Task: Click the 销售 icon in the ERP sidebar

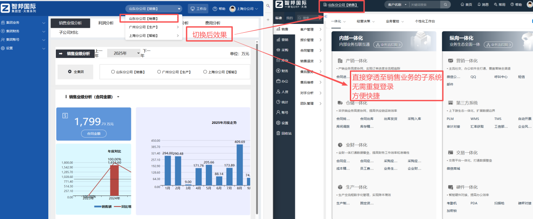Action: click(278, 29)
